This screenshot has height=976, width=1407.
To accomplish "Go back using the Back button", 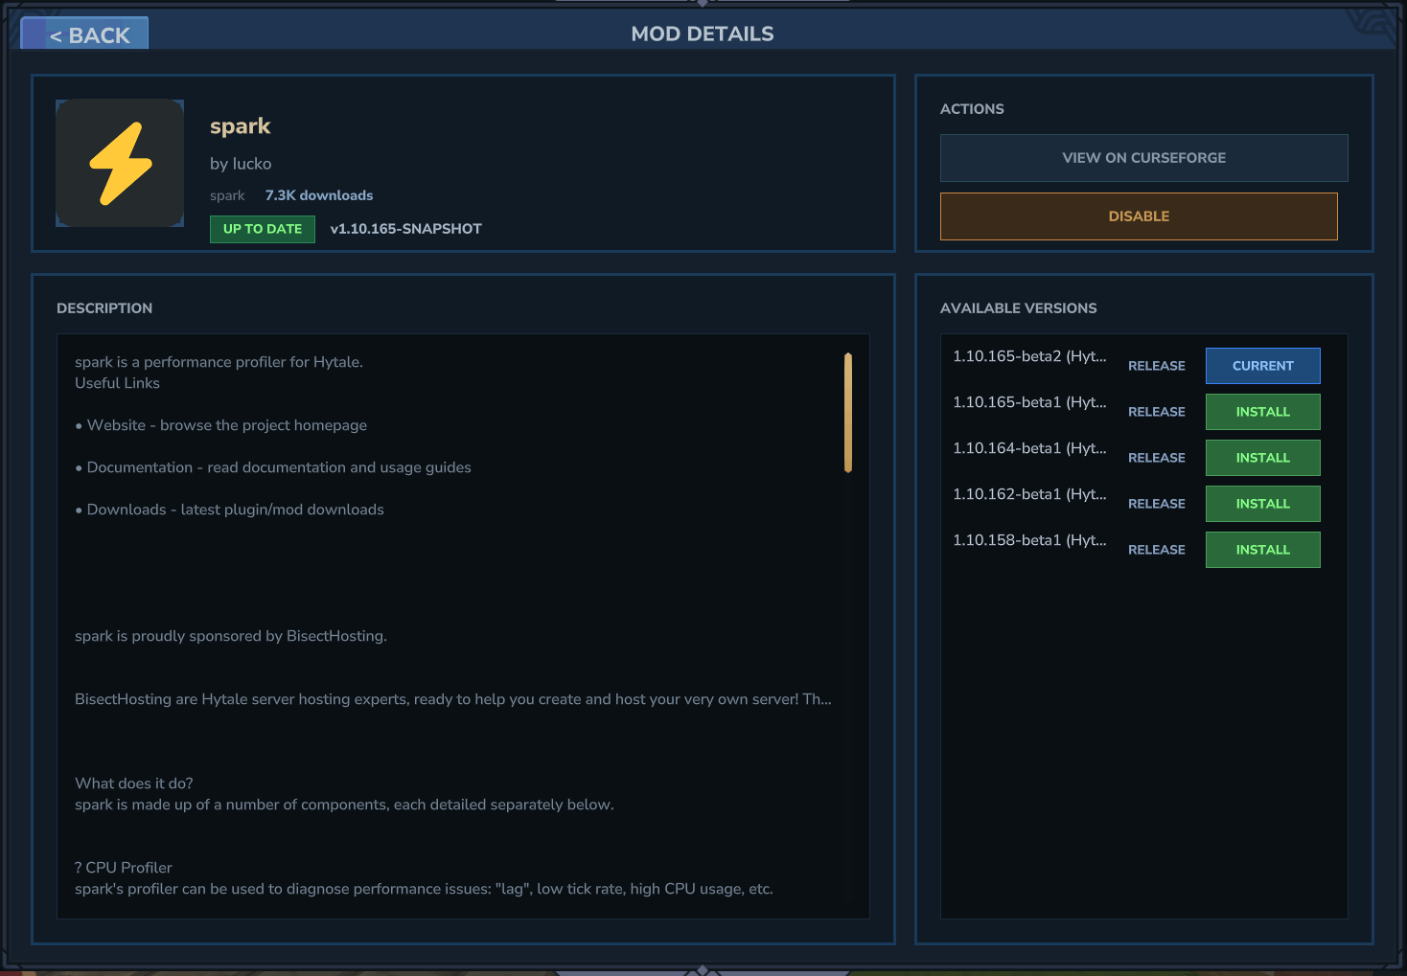I will click(x=87, y=34).
